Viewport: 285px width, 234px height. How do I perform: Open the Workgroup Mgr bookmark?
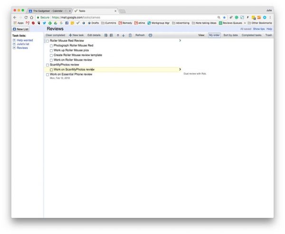[159, 23]
